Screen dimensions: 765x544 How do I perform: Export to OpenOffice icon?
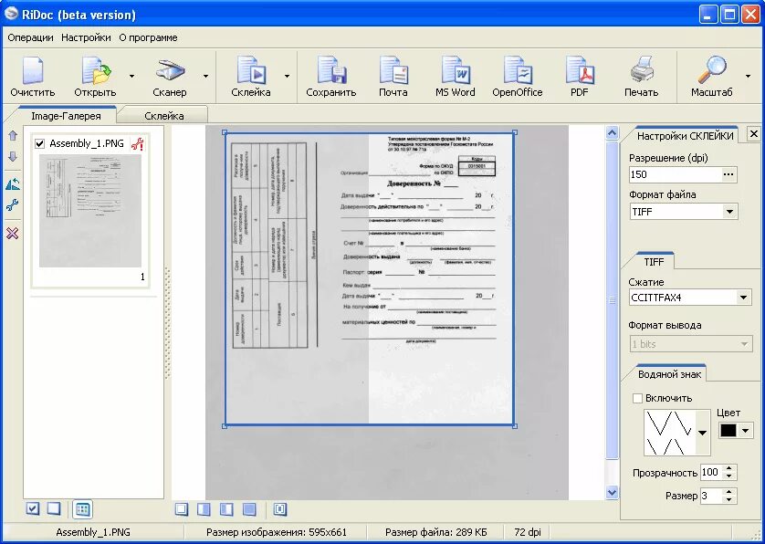point(518,71)
